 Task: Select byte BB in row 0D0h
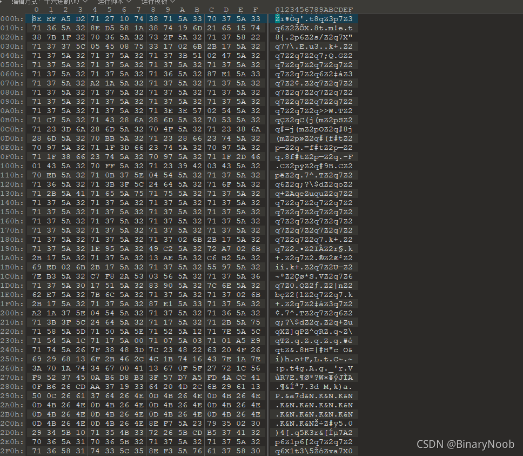[x=110, y=138]
